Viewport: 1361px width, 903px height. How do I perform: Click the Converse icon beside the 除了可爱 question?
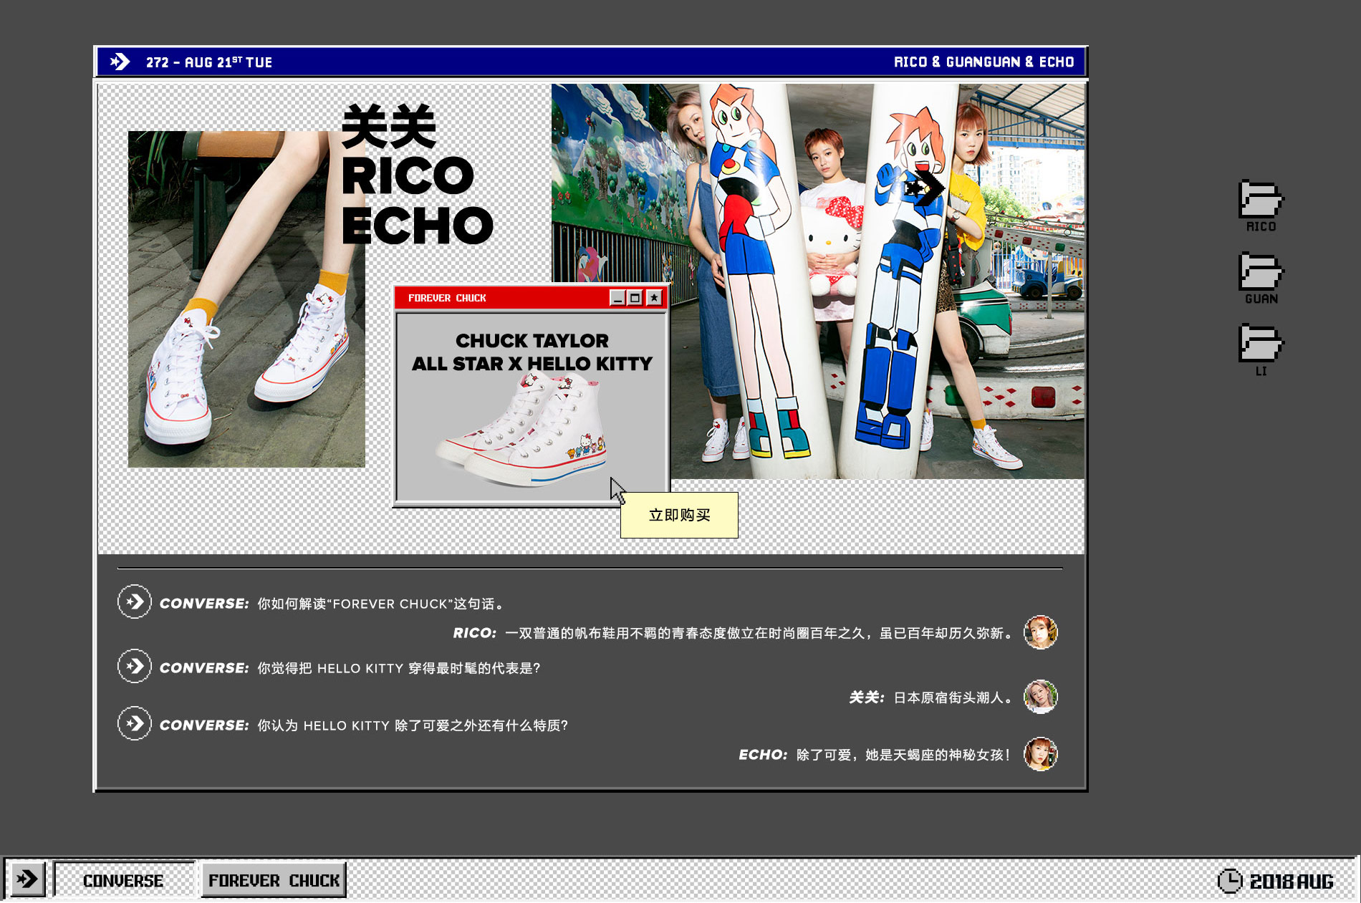[x=135, y=724]
